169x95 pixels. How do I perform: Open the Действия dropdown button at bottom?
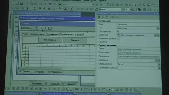[x=38, y=84]
